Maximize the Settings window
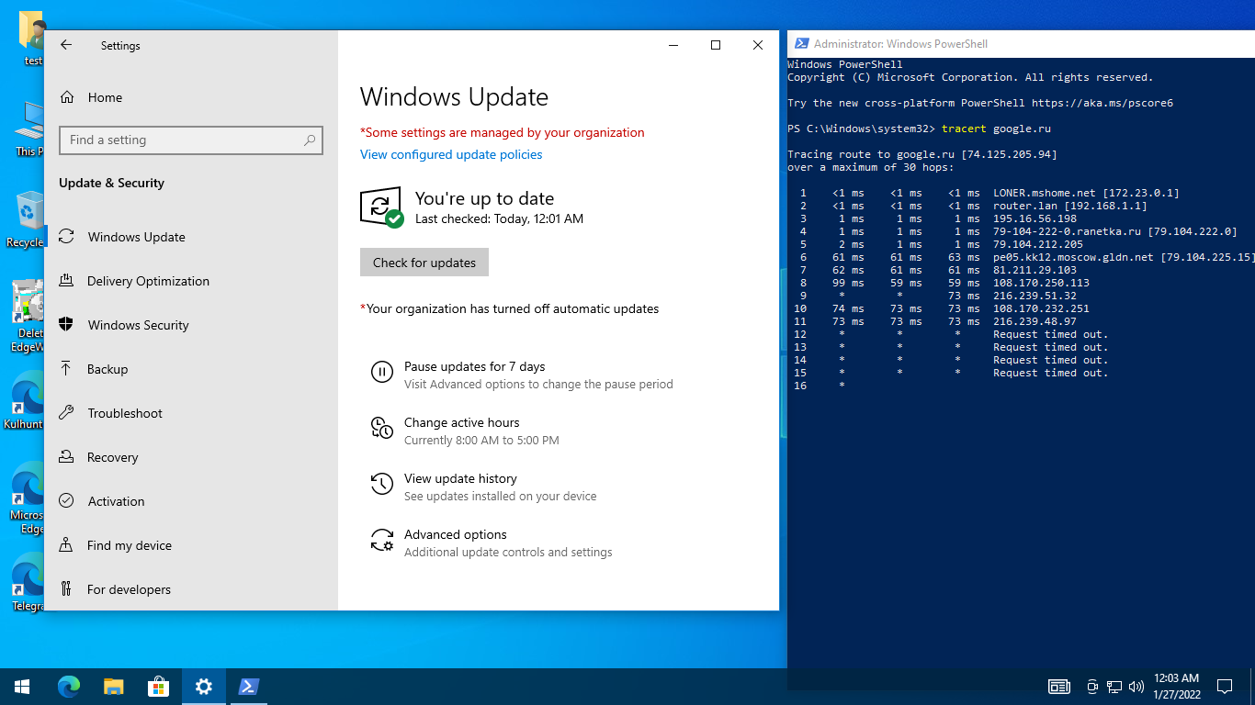This screenshot has height=705, width=1255. (x=716, y=45)
